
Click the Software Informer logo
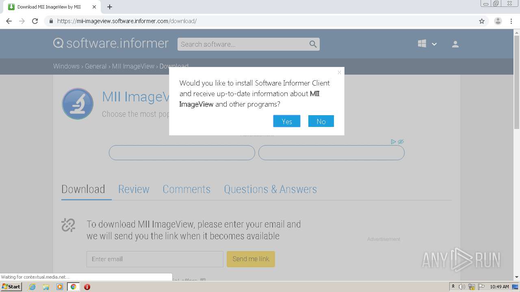111,43
